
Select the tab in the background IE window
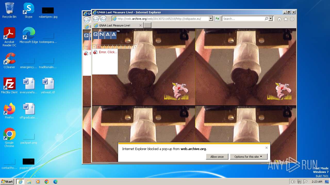pyautogui.click(x=87, y=27)
